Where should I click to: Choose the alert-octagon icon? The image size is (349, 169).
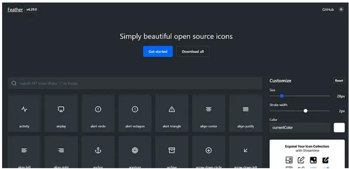135,113
